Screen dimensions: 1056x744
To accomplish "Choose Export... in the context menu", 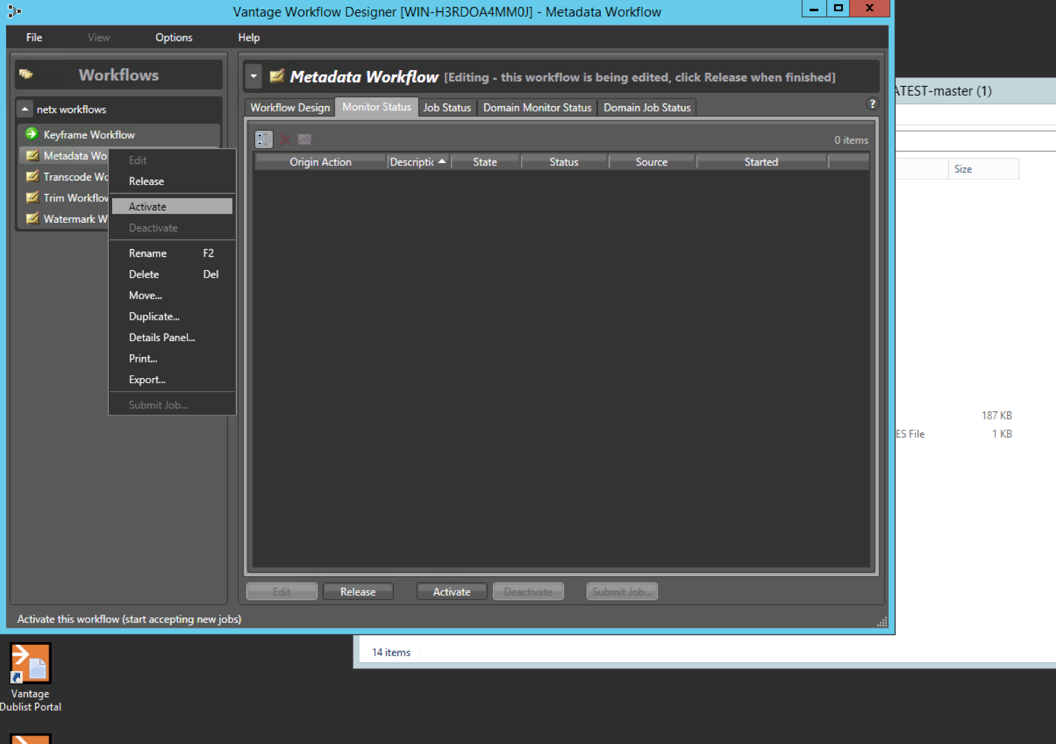I will 172,380.
